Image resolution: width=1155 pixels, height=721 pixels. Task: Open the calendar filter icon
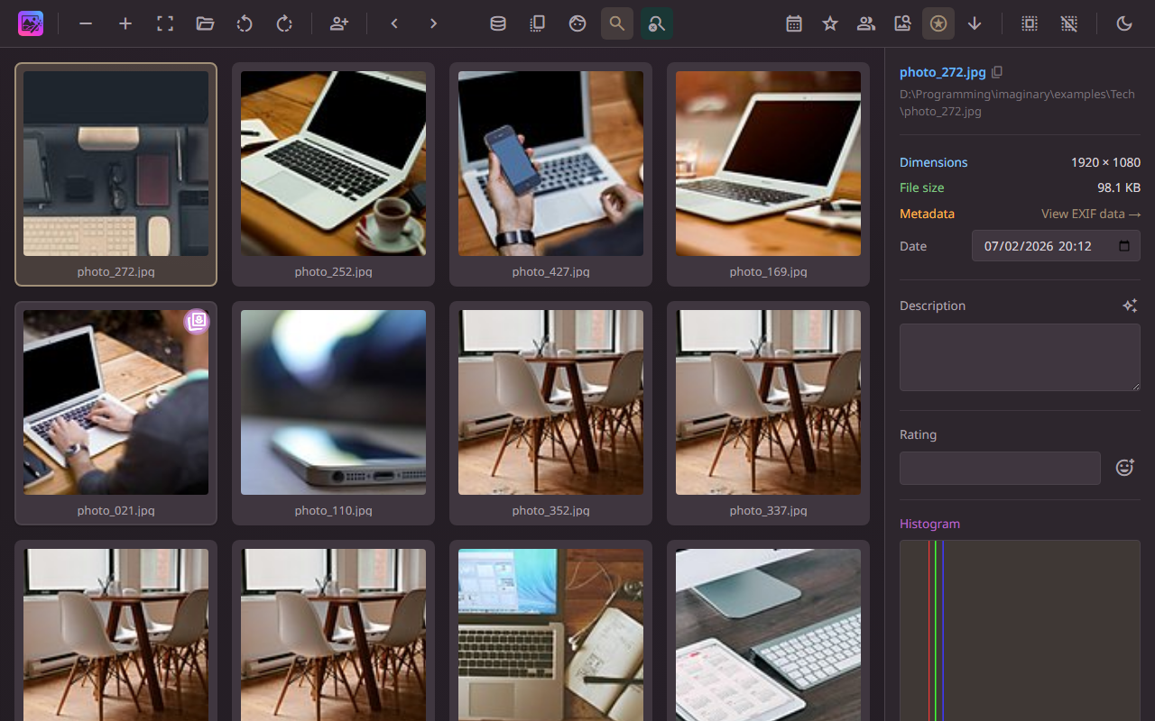(x=793, y=23)
